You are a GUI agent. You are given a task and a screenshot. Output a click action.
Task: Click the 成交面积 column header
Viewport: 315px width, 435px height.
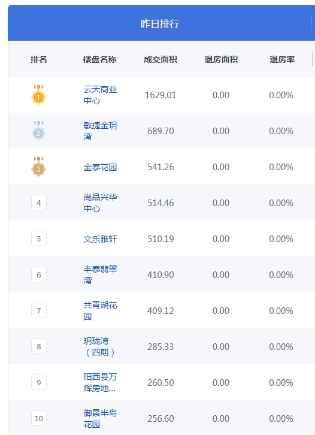click(160, 59)
